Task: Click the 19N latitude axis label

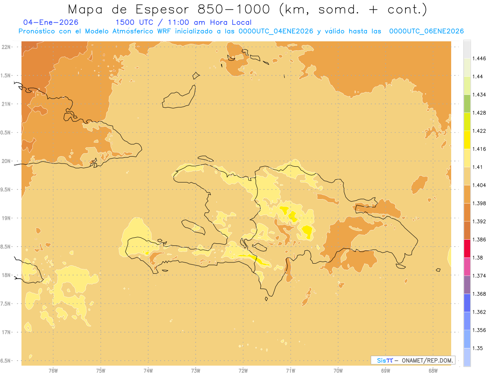Action: point(6,218)
